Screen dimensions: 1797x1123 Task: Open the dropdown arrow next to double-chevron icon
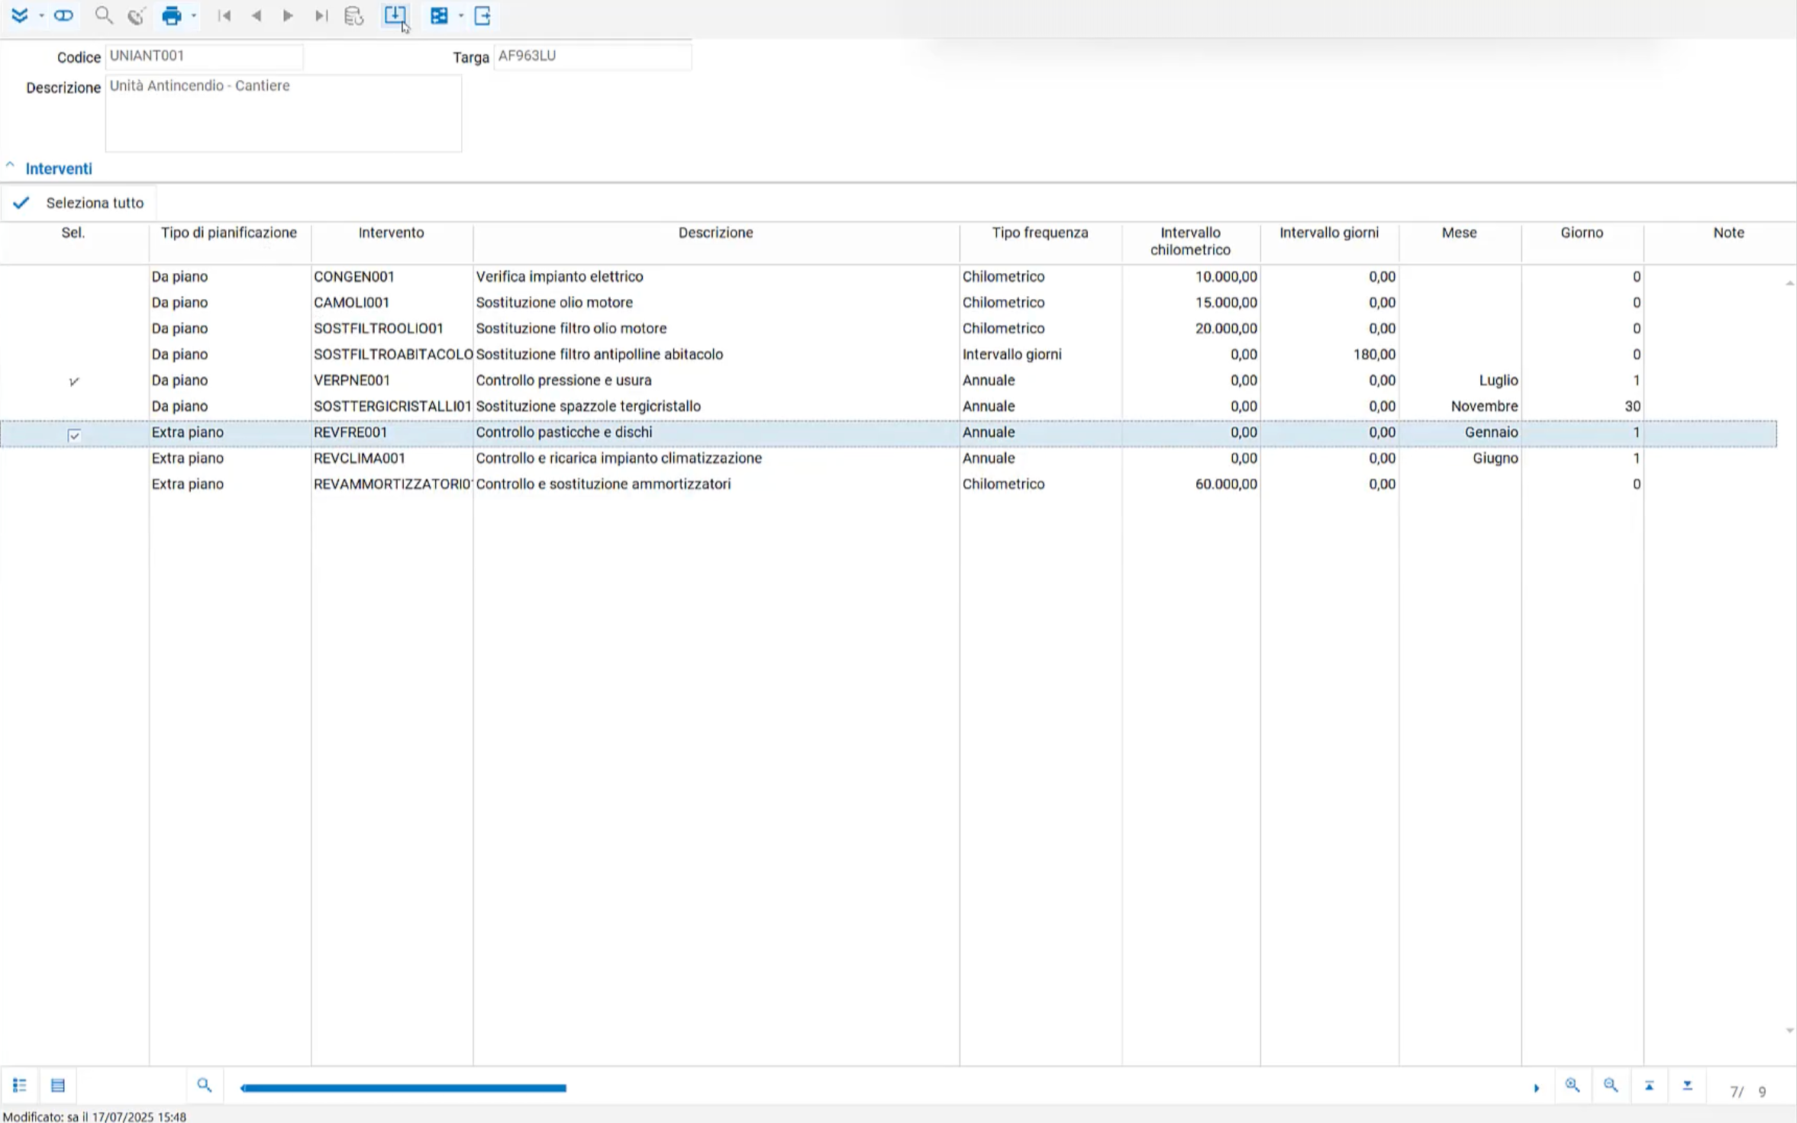41,16
